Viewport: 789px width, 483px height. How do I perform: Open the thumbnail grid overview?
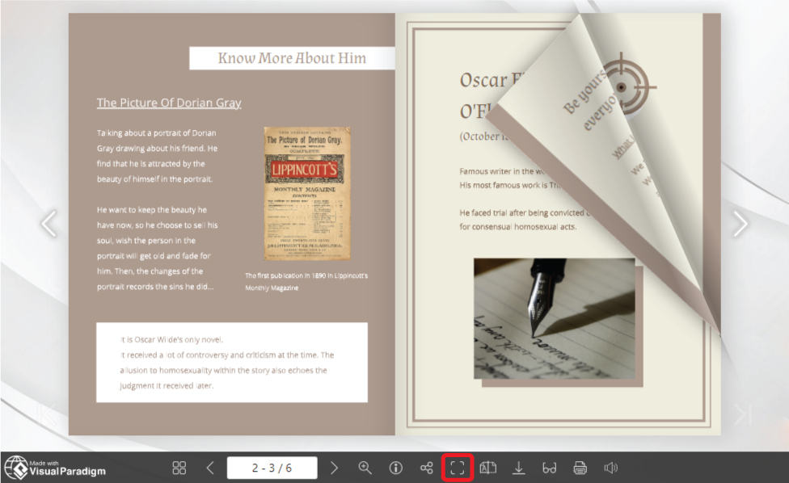(x=179, y=468)
